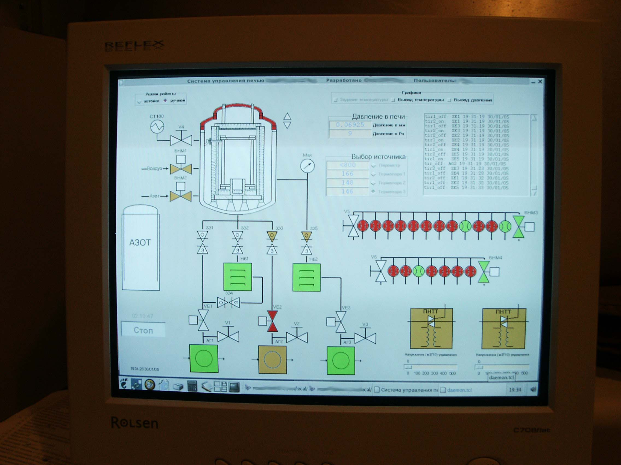
Task: Click the left ПНТТ transformer block
Action: point(431,329)
